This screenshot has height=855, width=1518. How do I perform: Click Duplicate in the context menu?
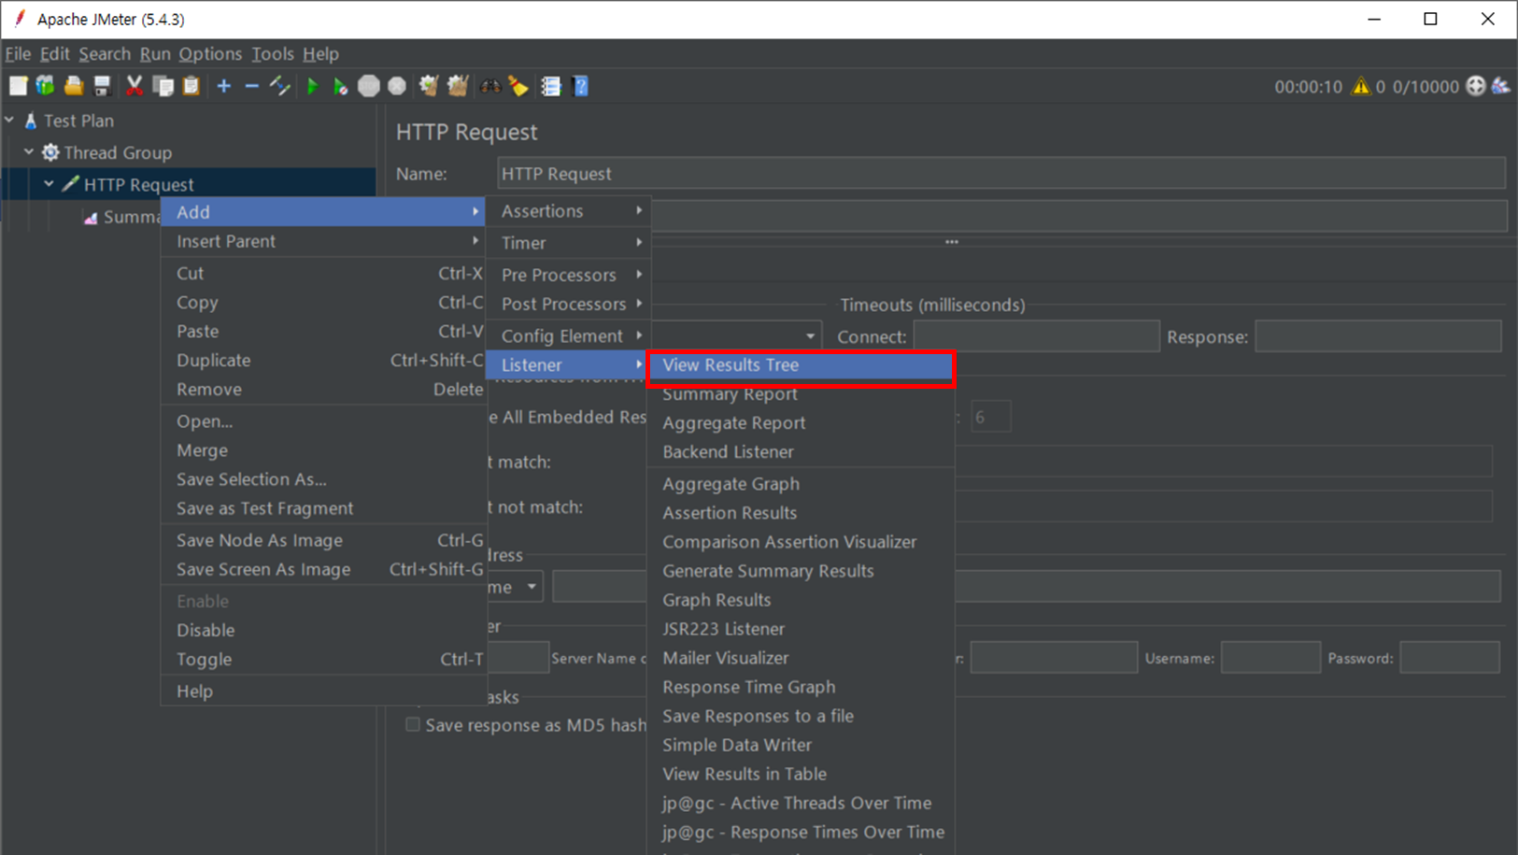click(x=324, y=361)
